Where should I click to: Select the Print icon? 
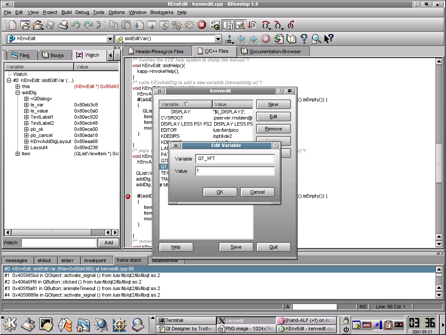coord(64,25)
